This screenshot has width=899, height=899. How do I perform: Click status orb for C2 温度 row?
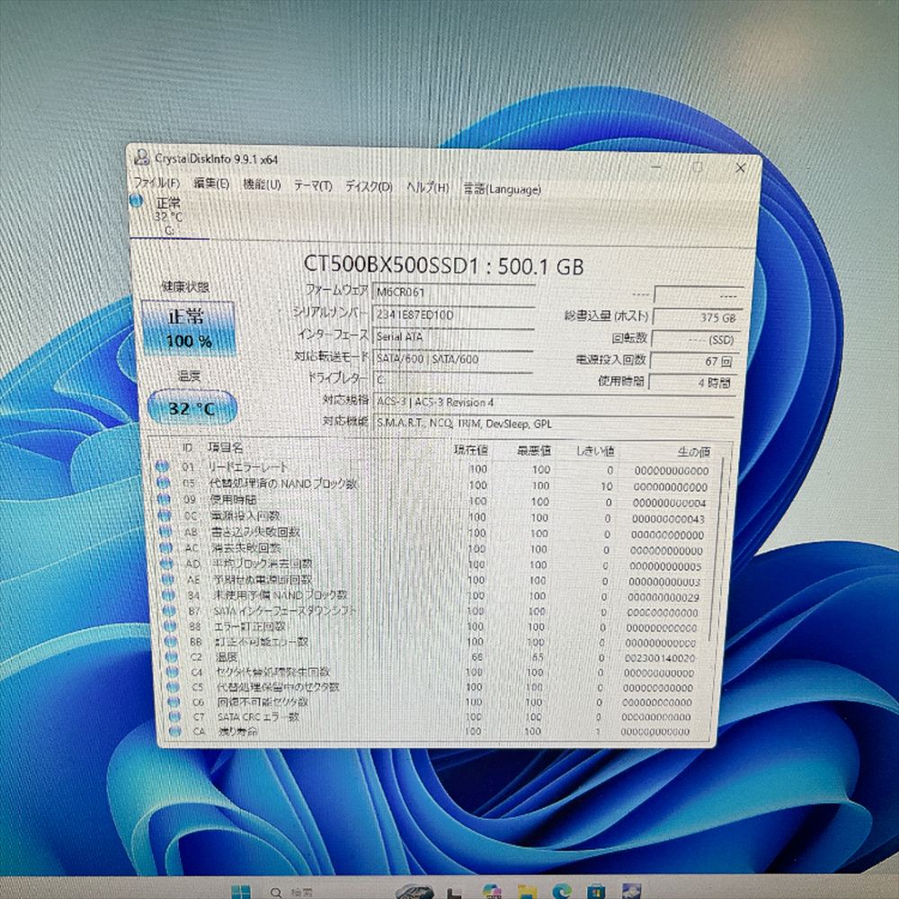[172, 656]
